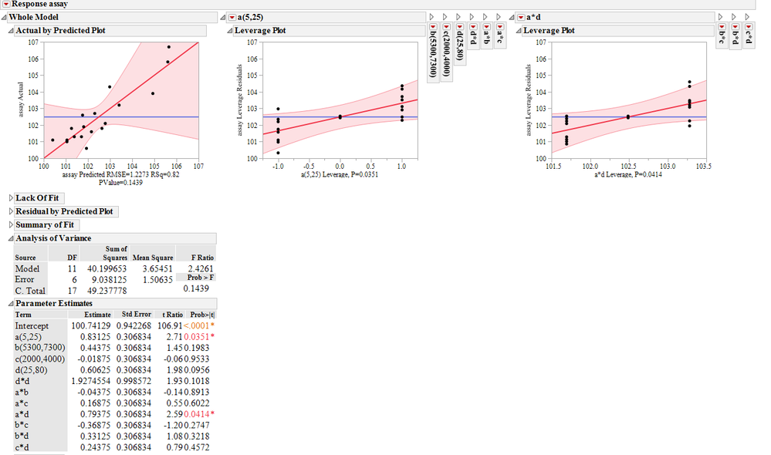
Task: Expand a*b section using triangle above its tab
Action: [x=485, y=17]
